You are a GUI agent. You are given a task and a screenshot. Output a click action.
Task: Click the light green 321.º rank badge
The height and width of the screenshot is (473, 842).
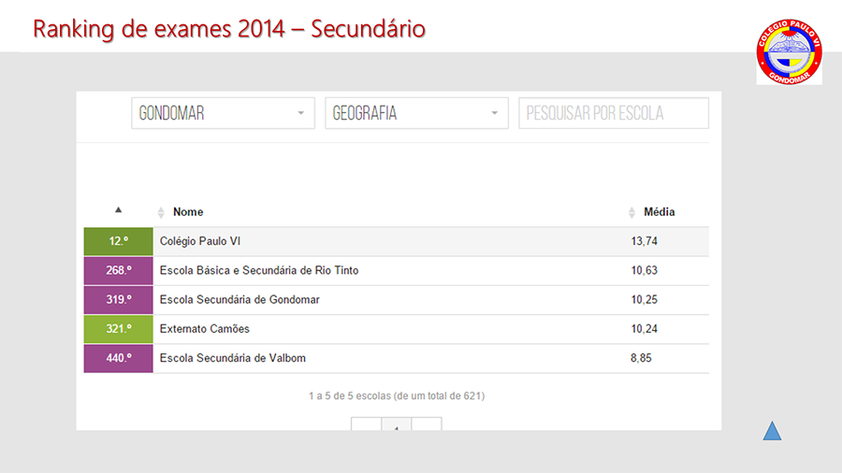coord(118,329)
